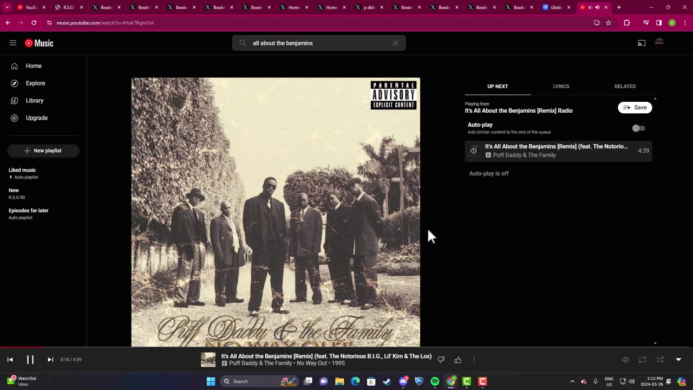
Task: Open the Chrome extensions puzzle icon
Action: coord(627,23)
